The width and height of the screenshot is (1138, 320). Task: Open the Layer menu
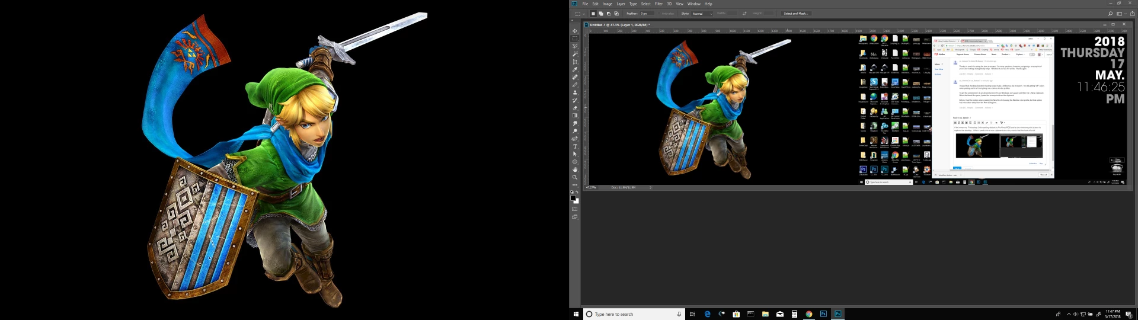pos(621,4)
